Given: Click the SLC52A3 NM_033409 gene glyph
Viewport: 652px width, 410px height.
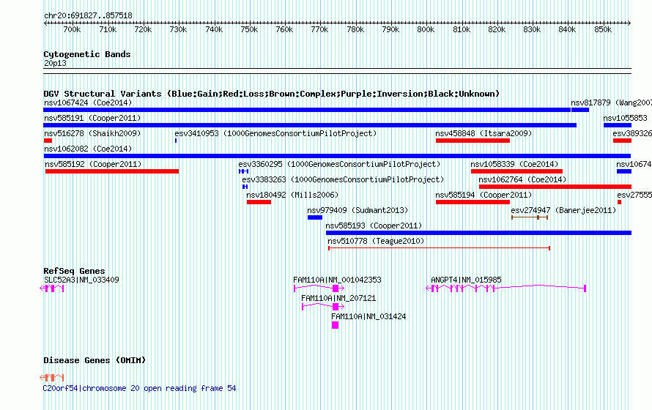Looking at the screenshot, I should point(51,288).
